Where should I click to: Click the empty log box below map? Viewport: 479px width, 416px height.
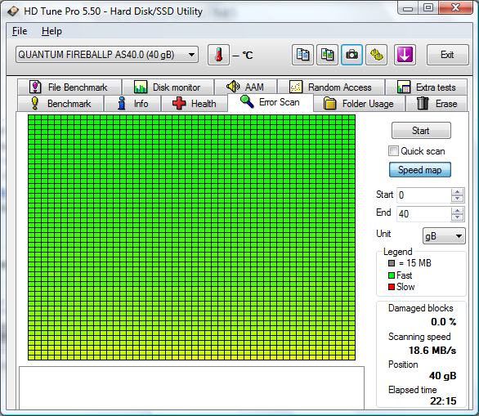[191, 388]
